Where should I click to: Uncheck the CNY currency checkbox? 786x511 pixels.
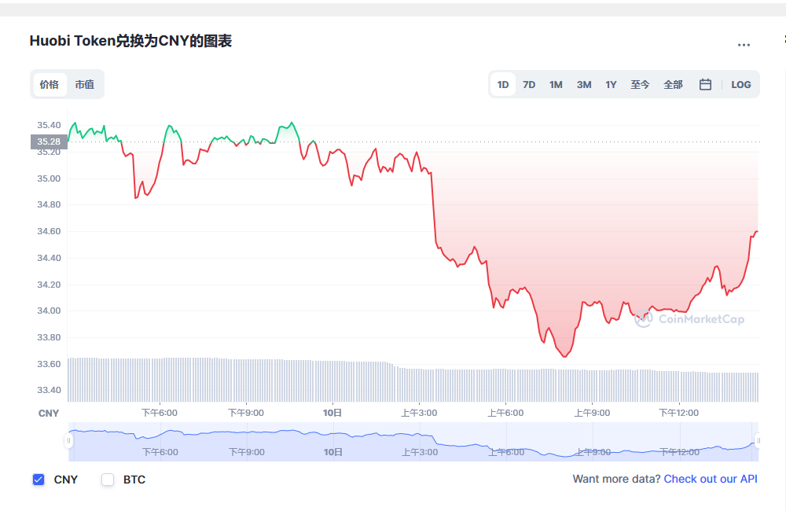coord(39,480)
